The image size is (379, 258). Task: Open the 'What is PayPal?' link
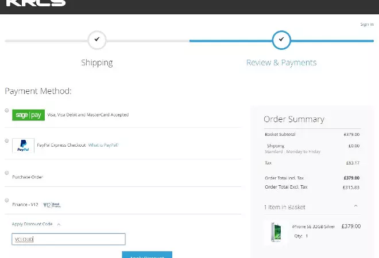coord(103,146)
